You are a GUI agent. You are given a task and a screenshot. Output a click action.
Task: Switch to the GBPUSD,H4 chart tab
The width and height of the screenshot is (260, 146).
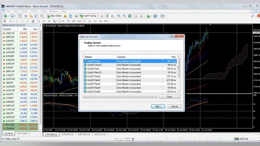pyautogui.click(x=84, y=134)
